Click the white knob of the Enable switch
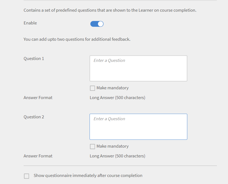The height and width of the screenshot is (184, 228). tap(100, 24)
